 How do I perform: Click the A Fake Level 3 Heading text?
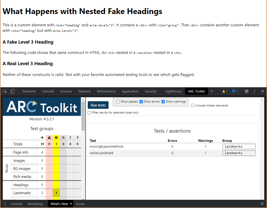(28, 42)
